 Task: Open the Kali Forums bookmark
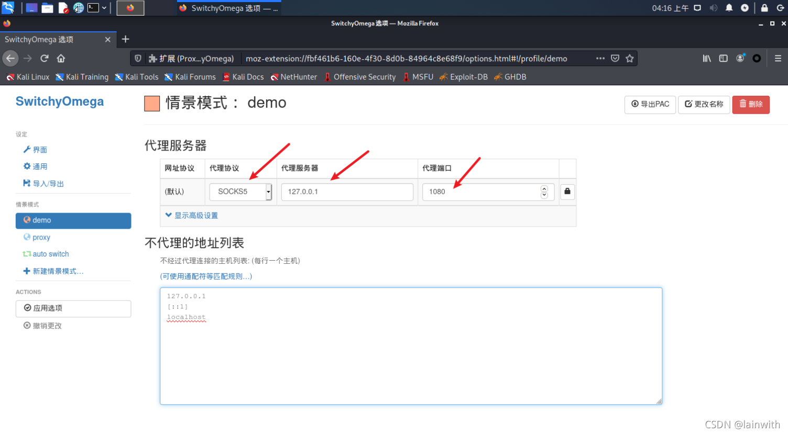coord(190,77)
